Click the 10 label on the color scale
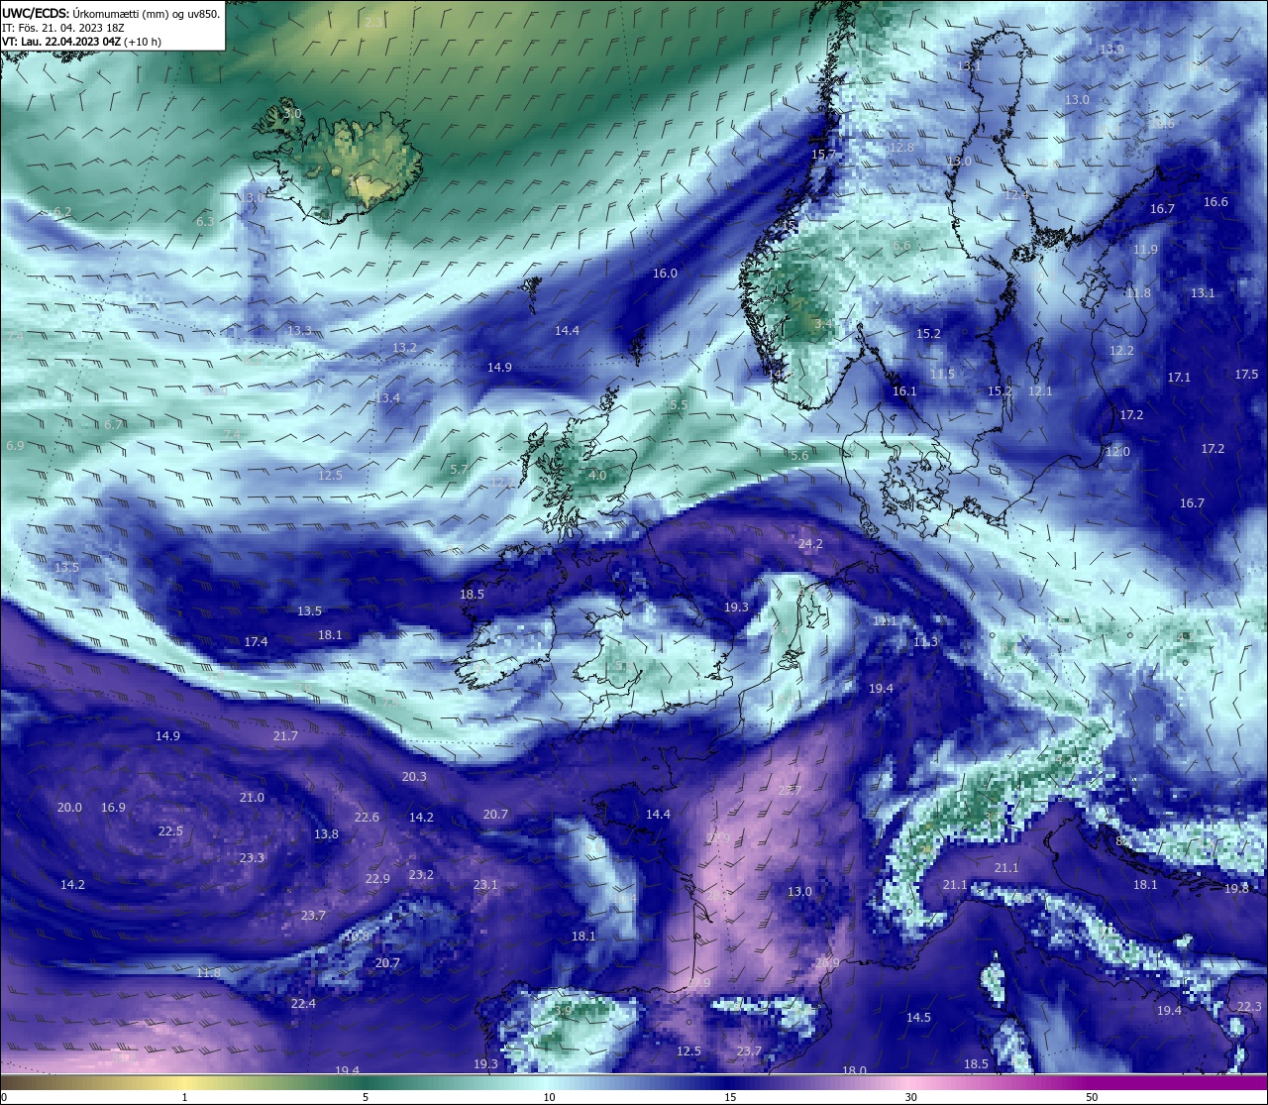The height and width of the screenshot is (1105, 1268). tap(549, 1097)
